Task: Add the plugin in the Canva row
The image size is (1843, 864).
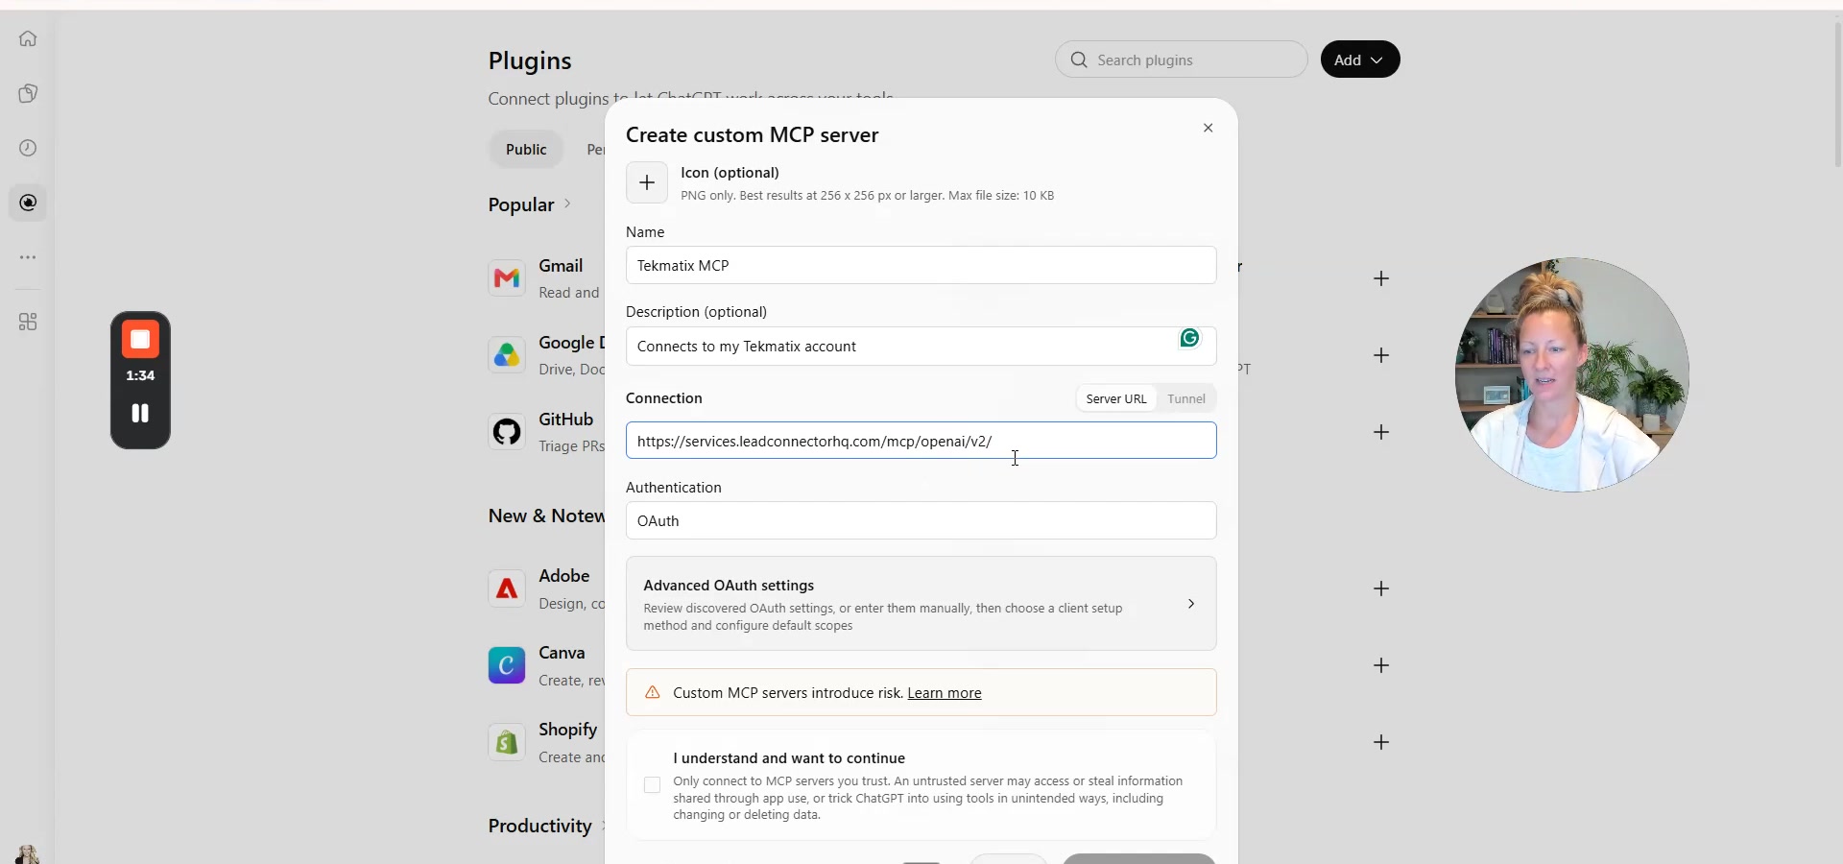Action: 1381,665
